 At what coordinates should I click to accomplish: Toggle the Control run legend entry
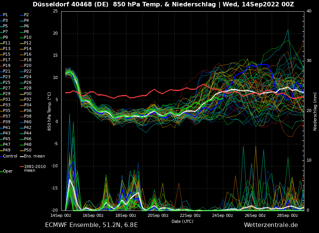(x=10, y=156)
